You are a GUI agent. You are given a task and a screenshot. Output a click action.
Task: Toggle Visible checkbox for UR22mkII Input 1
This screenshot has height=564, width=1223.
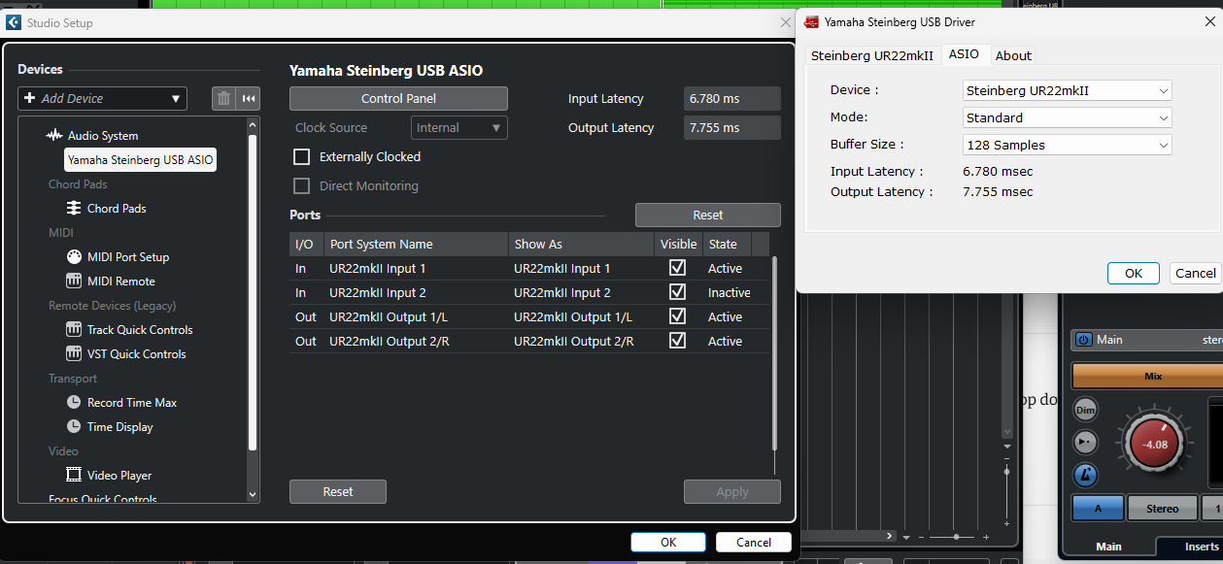pyautogui.click(x=678, y=268)
